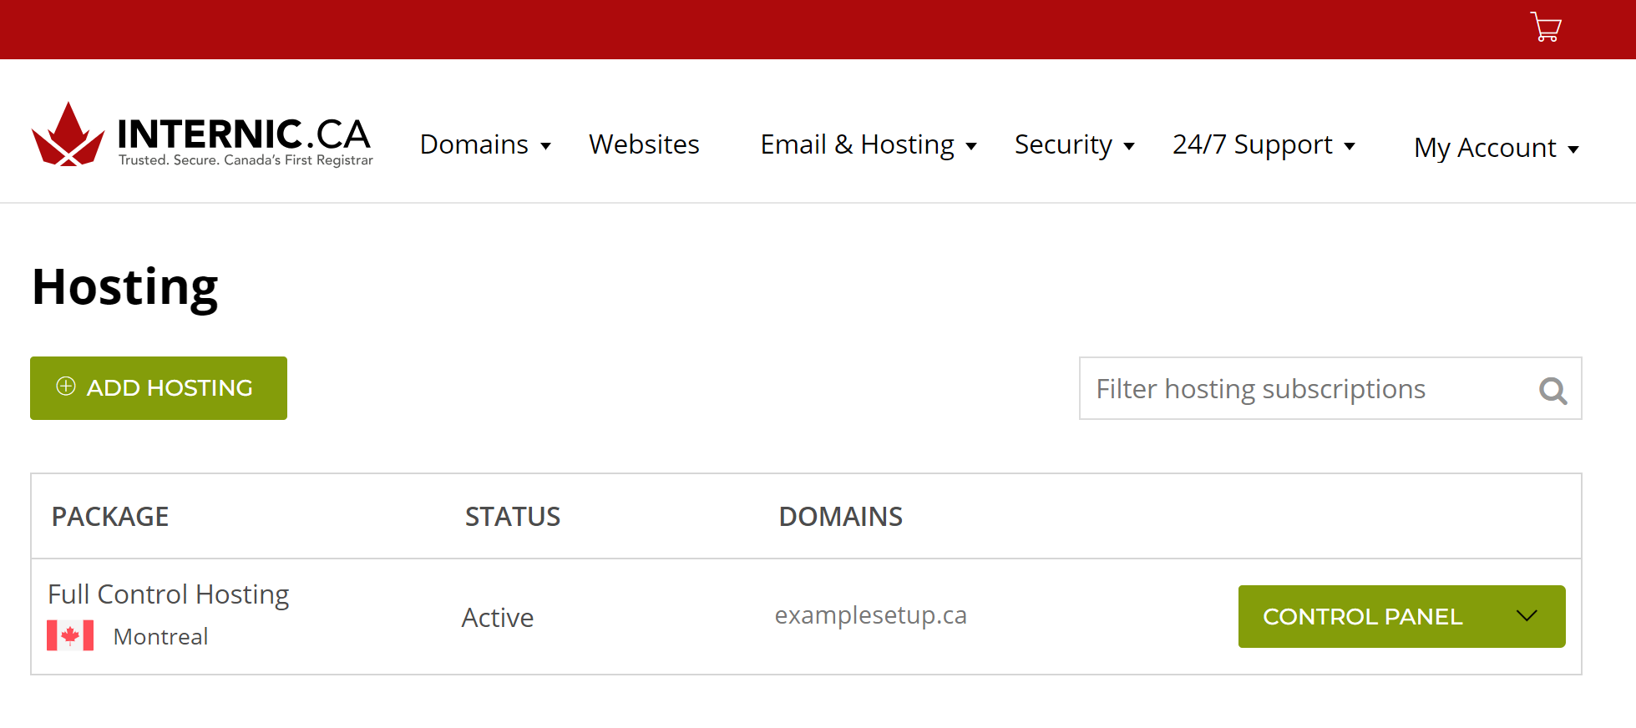Click the CONTROL PANEL button label
The height and width of the screenshot is (728, 1636).
1363,617
